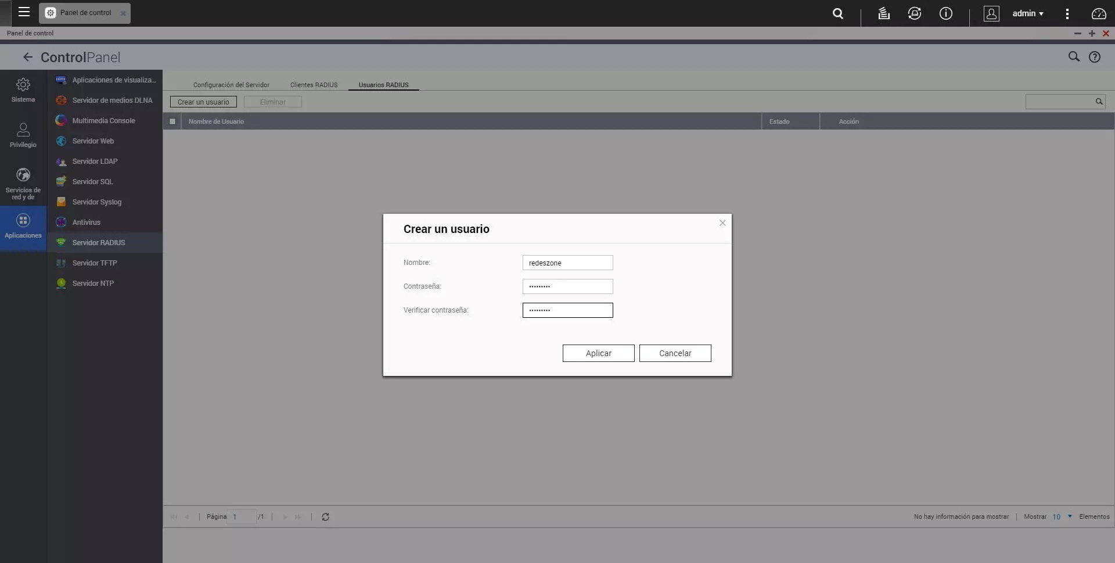Click the back arrow in Control Panel
Viewport: 1115px width, 563px height.
click(27, 57)
